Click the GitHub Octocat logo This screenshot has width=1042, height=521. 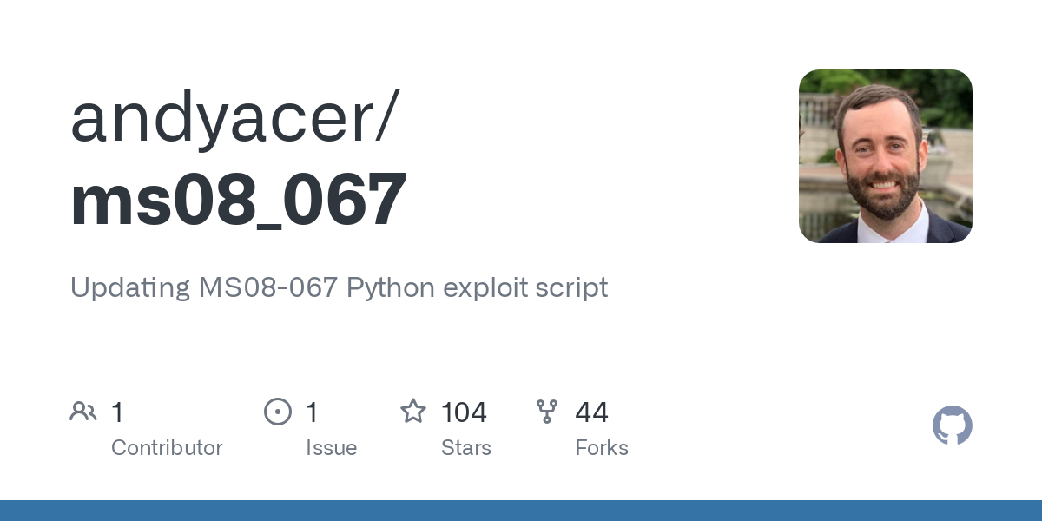point(953,425)
